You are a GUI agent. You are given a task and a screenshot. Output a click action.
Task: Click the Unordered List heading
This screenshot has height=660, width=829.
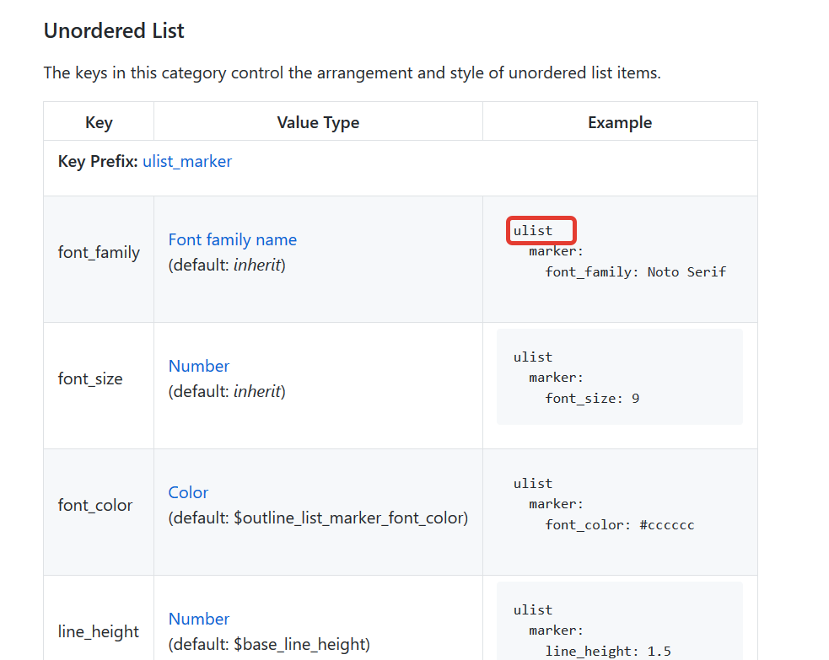point(114,30)
